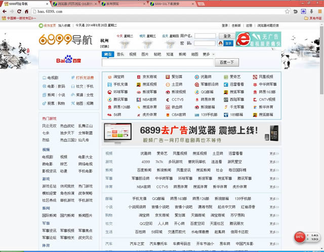
Task: Click the Baidu search input field
Action: [157, 63]
